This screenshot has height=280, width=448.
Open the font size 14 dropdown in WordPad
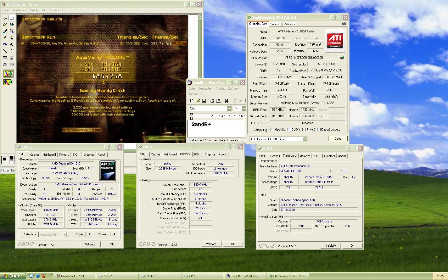point(244,109)
